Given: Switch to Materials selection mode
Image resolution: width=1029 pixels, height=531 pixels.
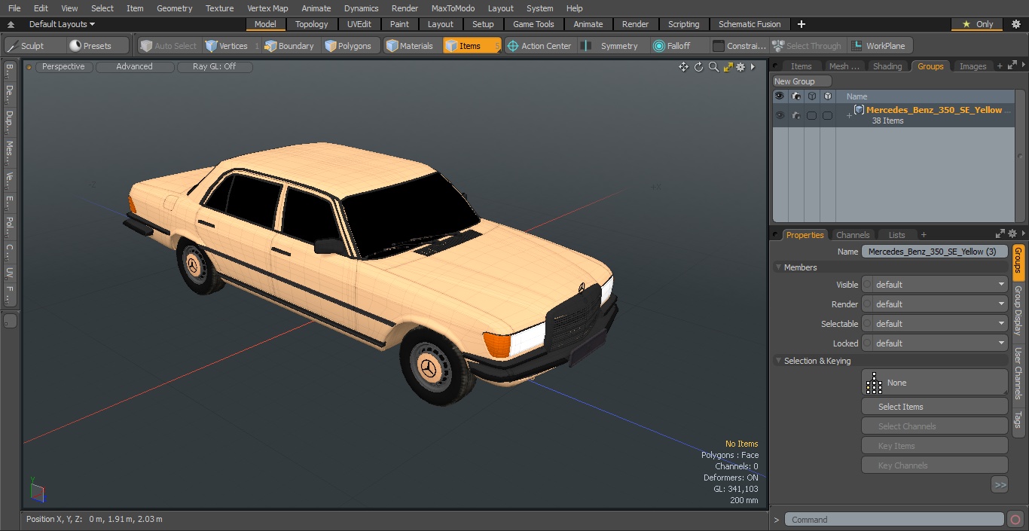Looking at the screenshot, I should click(x=410, y=46).
